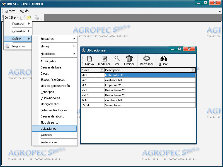Click the Buscar binoculars icon
The height and width of the screenshot is (167, 223).
tap(163, 58)
